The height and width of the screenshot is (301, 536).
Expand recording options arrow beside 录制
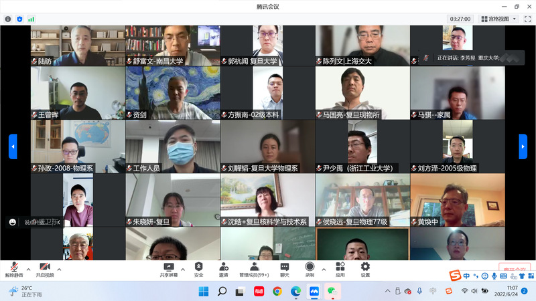tap(324, 270)
